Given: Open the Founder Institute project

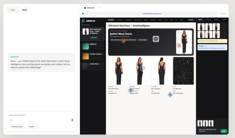Looking at the screenshot, I should [93, 56].
